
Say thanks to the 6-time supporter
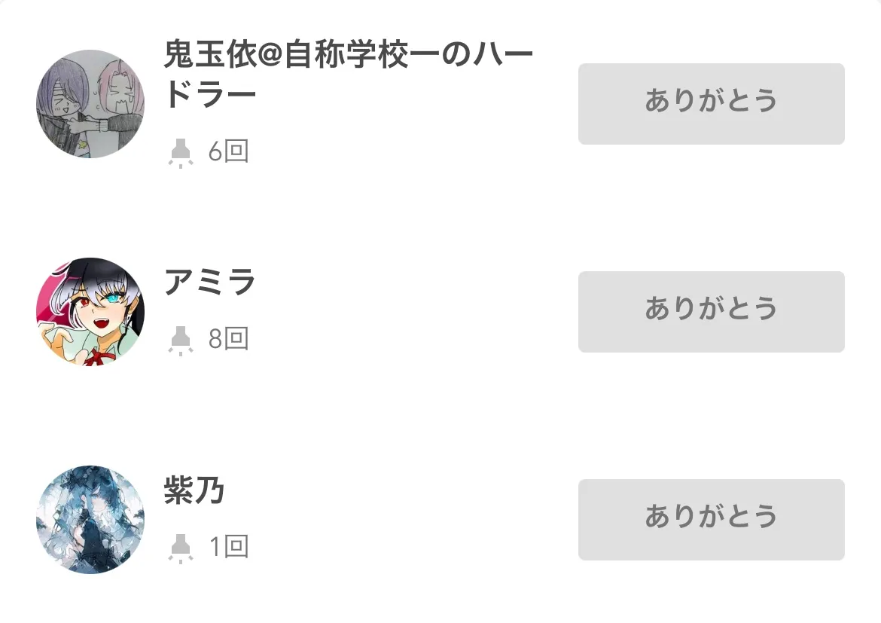pos(711,104)
